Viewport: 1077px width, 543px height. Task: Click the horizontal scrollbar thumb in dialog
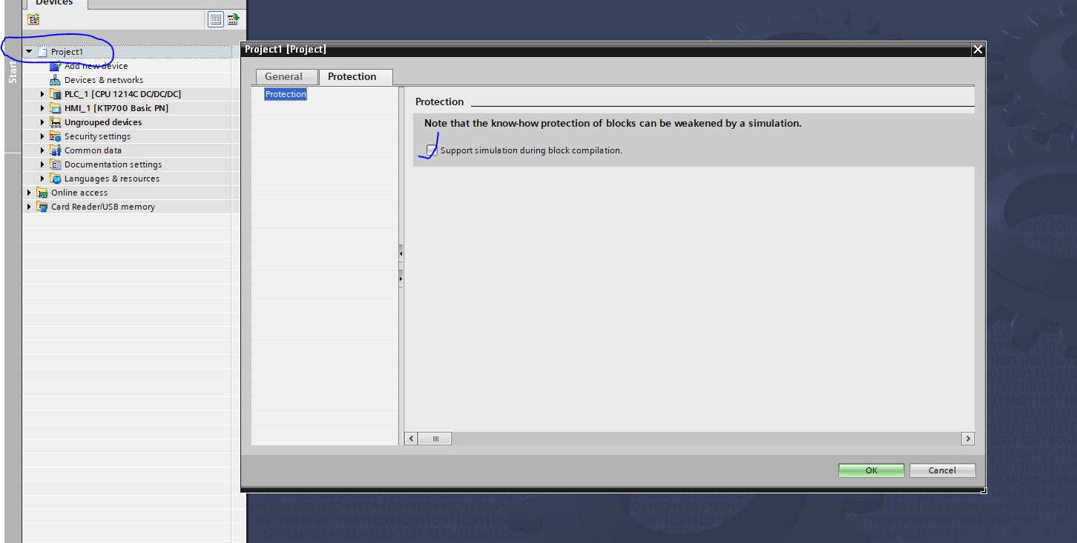[435, 439]
